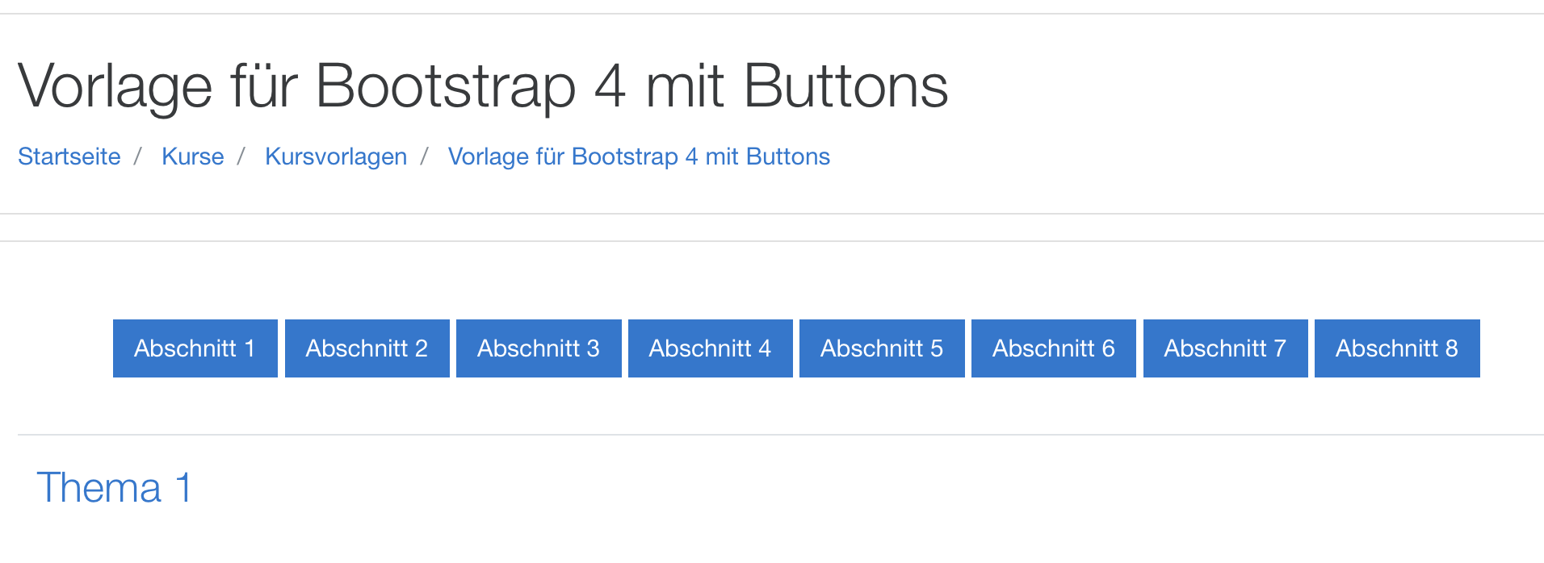Choose the first blue section button
Viewport: 1544px width, 563px height.
point(195,348)
